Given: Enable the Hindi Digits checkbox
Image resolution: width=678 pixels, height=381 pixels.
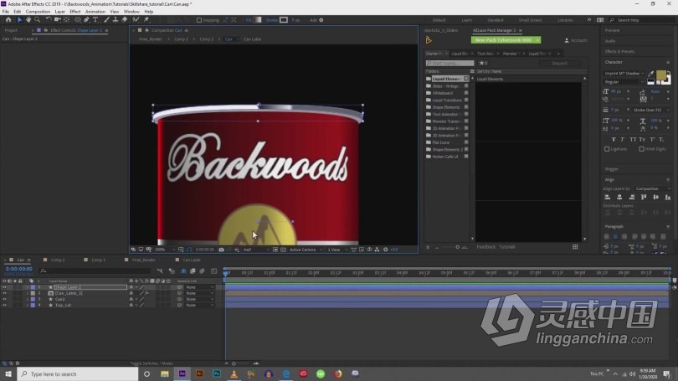Looking at the screenshot, I should point(642,149).
